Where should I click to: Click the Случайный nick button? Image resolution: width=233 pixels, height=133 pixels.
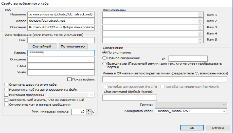click(41, 47)
